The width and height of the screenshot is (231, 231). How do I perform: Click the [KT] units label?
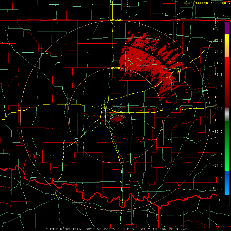219,18
